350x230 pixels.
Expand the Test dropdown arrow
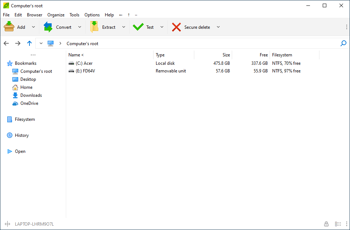coord(162,27)
